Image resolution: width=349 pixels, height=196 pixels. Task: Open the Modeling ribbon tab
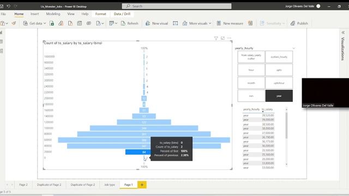pos(53,14)
